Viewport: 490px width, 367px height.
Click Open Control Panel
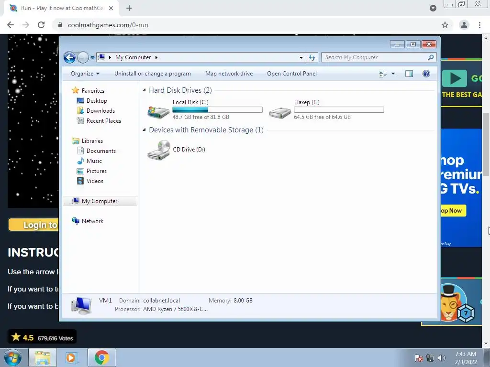click(x=292, y=74)
